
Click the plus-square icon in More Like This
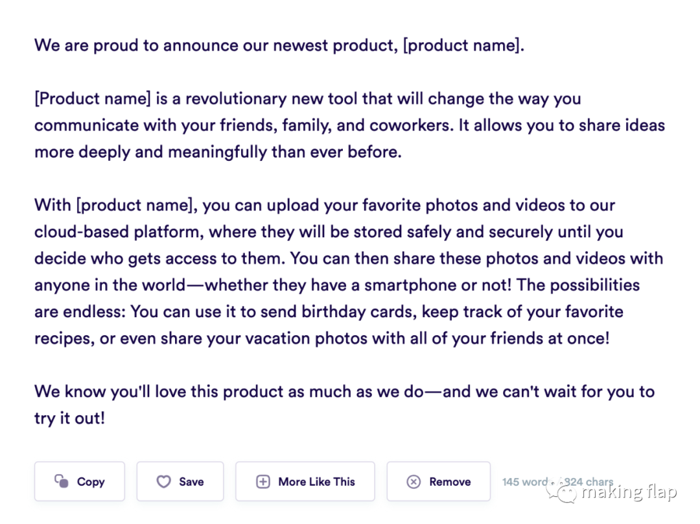click(x=263, y=482)
